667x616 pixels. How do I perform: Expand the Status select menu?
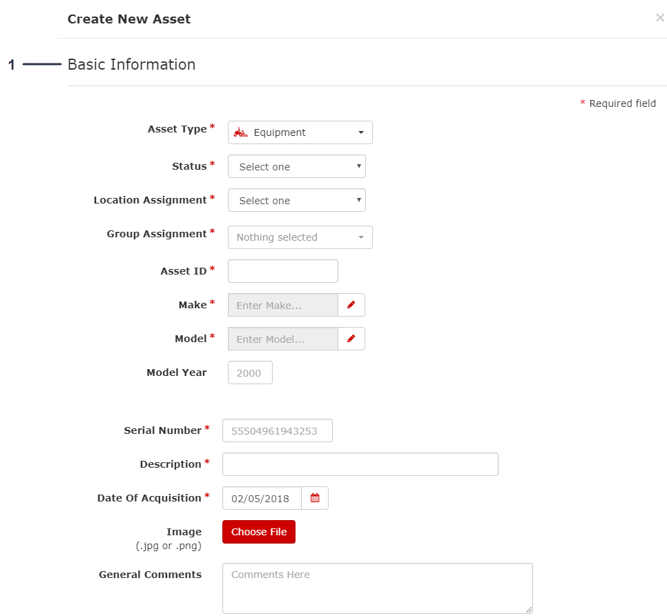click(296, 166)
